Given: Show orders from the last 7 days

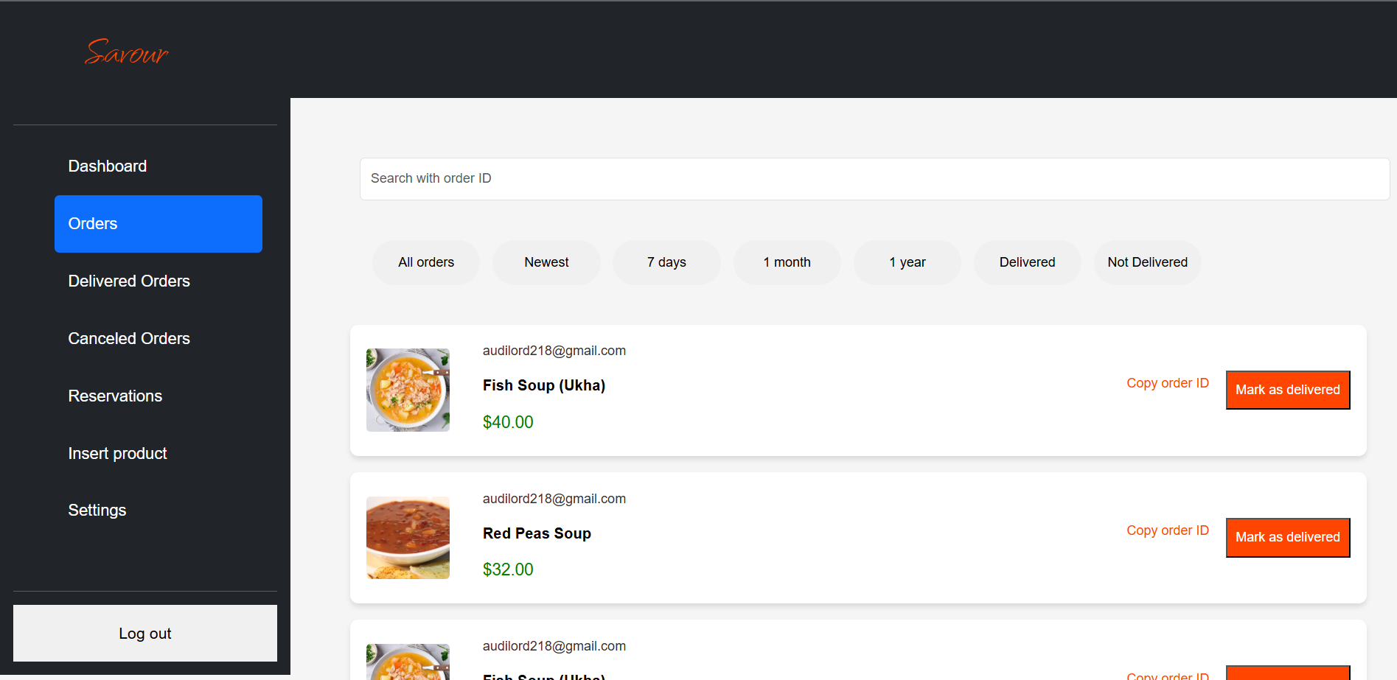Looking at the screenshot, I should pyautogui.click(x=666, y=262).
